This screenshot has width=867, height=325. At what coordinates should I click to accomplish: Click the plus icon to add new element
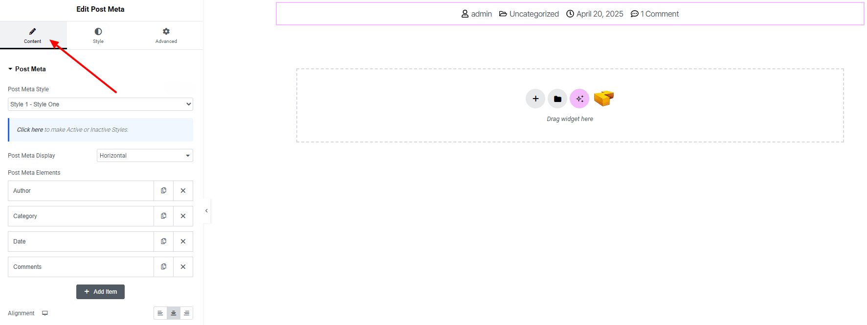[x=535, y=99]
